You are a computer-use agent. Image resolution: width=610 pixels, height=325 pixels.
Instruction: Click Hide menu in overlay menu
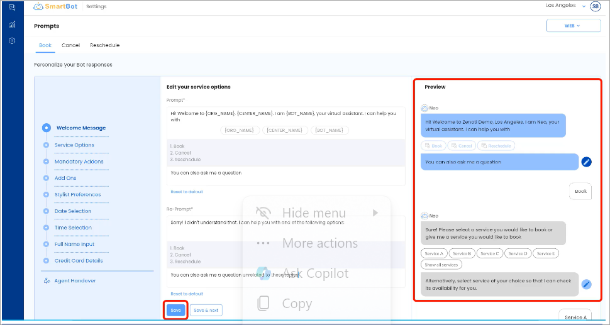[314, 213]
